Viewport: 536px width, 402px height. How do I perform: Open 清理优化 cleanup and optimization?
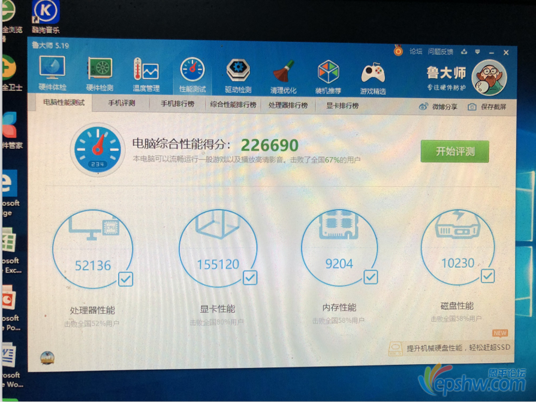coord(283,77)
